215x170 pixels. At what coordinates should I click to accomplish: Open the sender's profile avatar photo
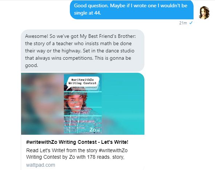coord(204,12)
